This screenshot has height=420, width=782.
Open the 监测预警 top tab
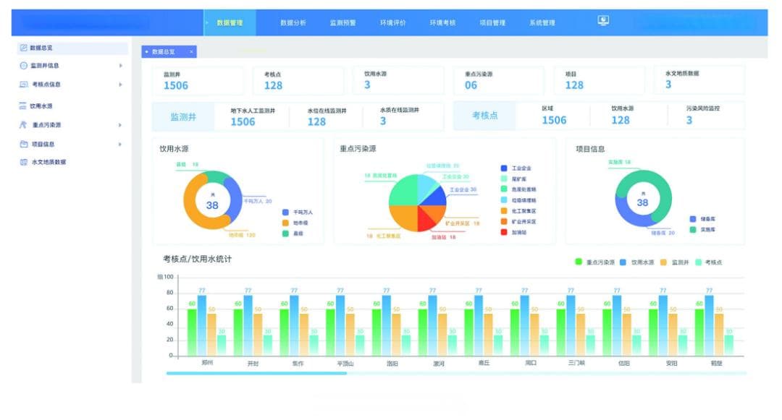pos(343,23)
